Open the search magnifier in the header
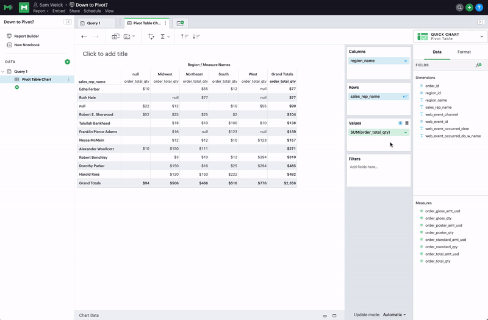 coord(460,7)
